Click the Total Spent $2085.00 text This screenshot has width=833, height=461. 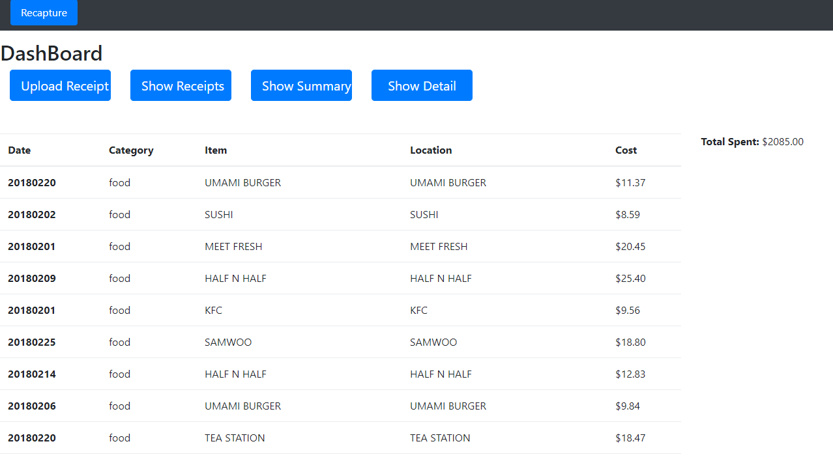tap(752, 141)
